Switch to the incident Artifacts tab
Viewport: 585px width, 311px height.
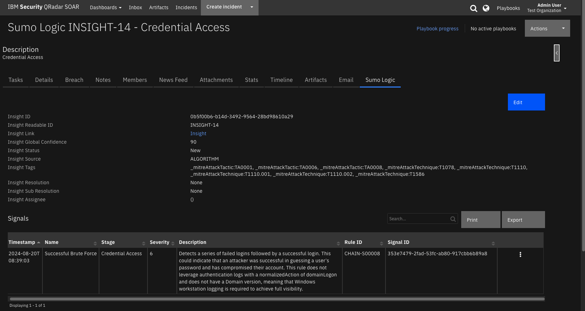pos(316,80)
